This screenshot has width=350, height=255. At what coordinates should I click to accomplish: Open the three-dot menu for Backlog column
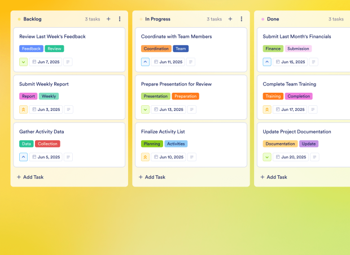[120, 19]
